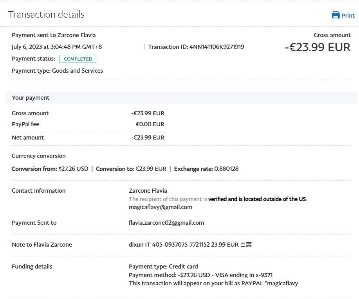Viewport: 359px width, 299px height.
Task: Click the Payment type: Goods and Services line
Action: tap(57, 71)
